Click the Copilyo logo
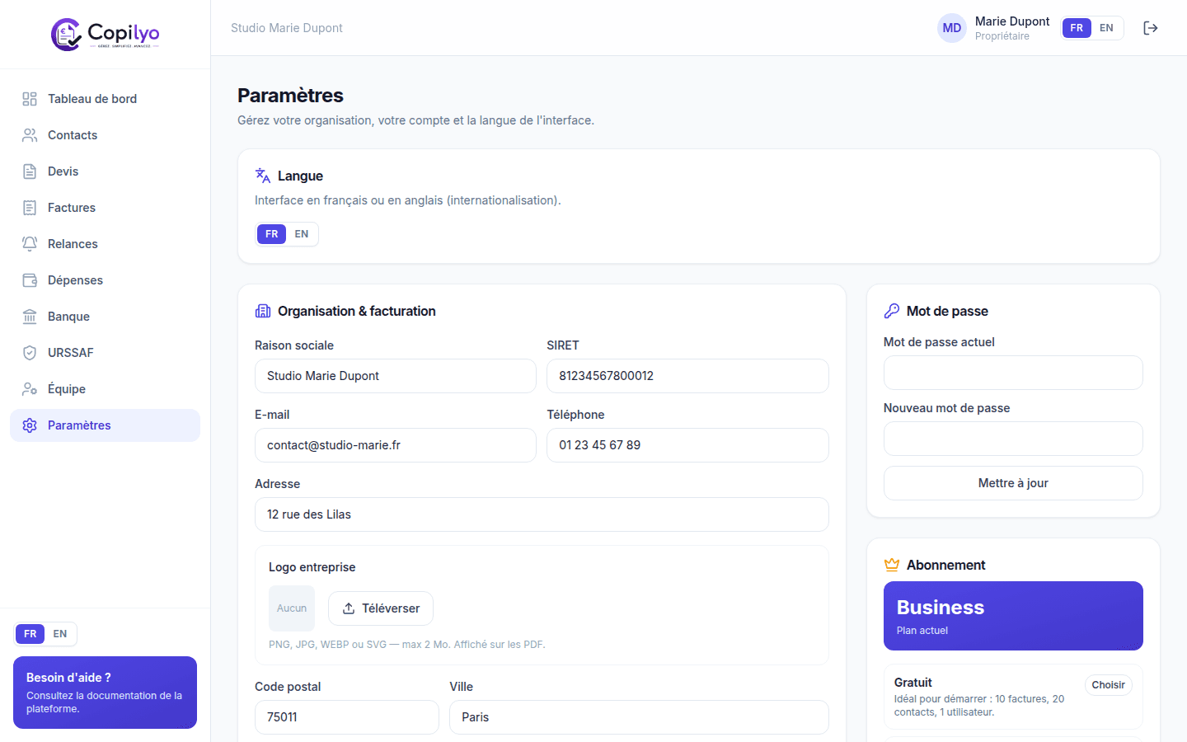1187x742 pixels. pyautogui.click(x=105, y=34)
